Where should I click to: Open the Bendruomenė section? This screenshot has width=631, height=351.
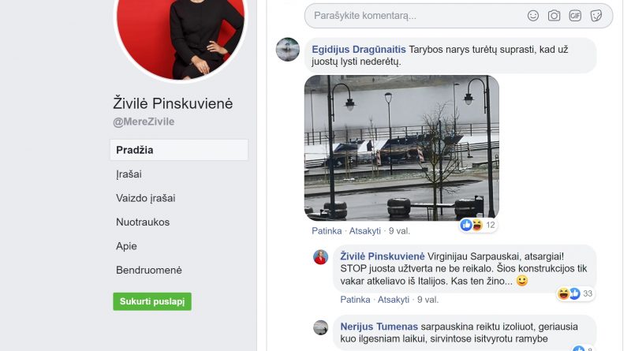pos(149,270)
